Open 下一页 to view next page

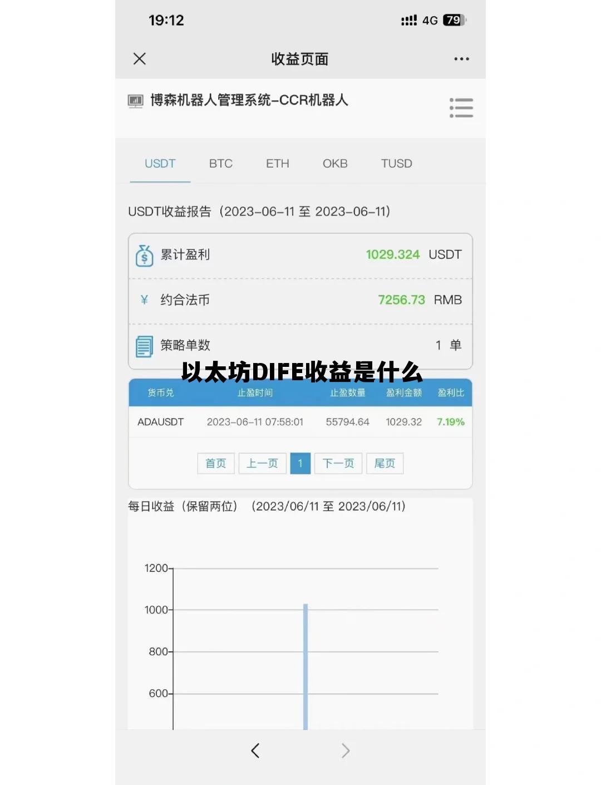click(x=338, y=463)
